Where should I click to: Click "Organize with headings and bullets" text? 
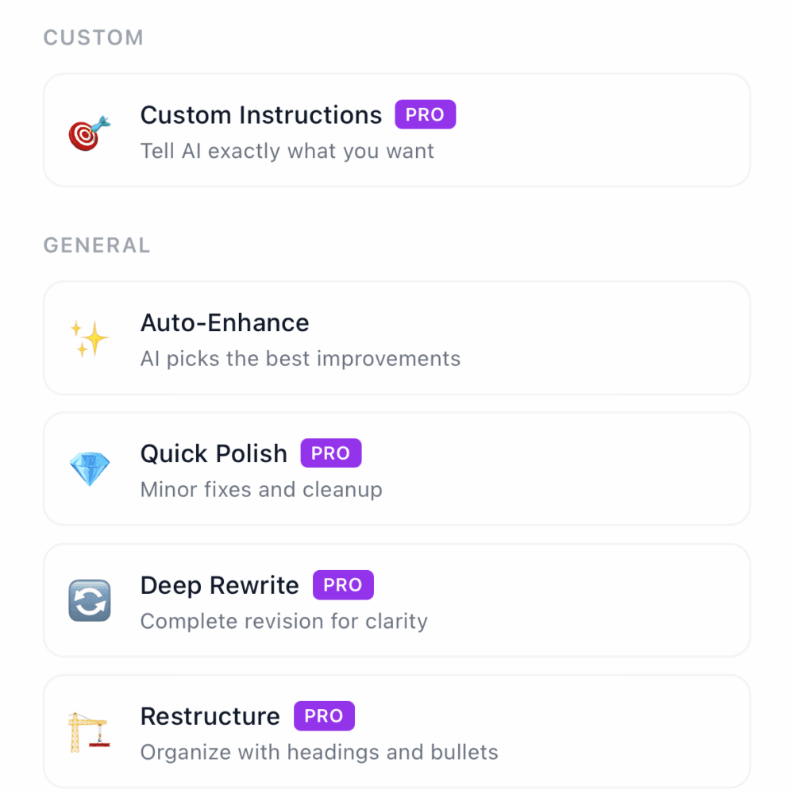pos(319,752)
